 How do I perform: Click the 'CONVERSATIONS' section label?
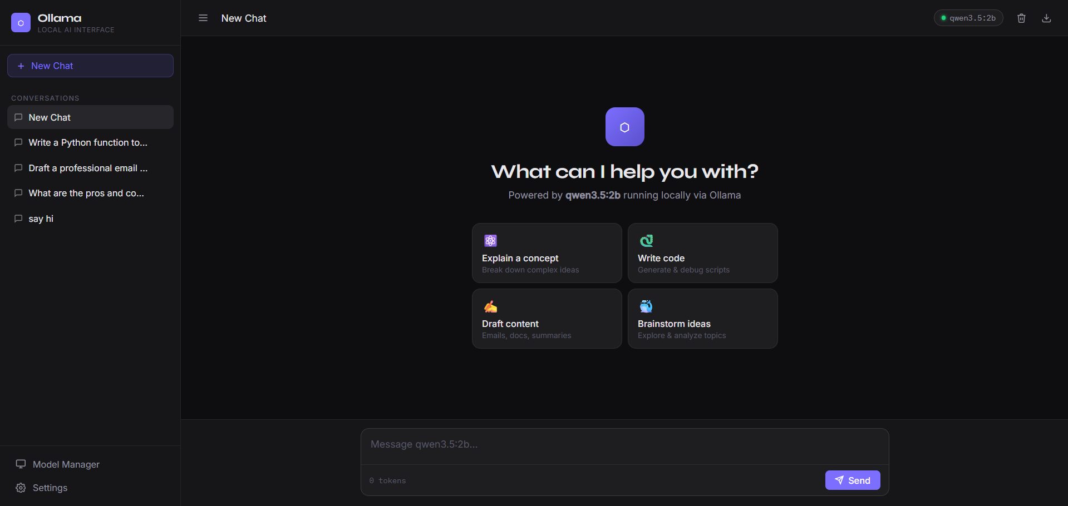click(x=45, y=98)
